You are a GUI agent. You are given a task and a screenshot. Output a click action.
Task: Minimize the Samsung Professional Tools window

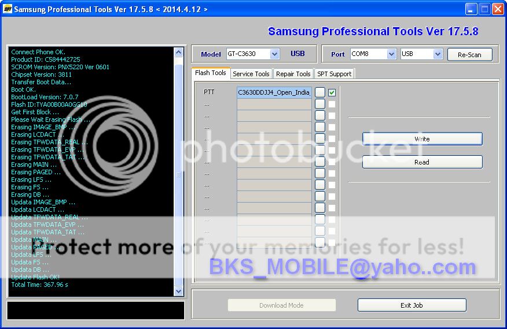[471, 9]
